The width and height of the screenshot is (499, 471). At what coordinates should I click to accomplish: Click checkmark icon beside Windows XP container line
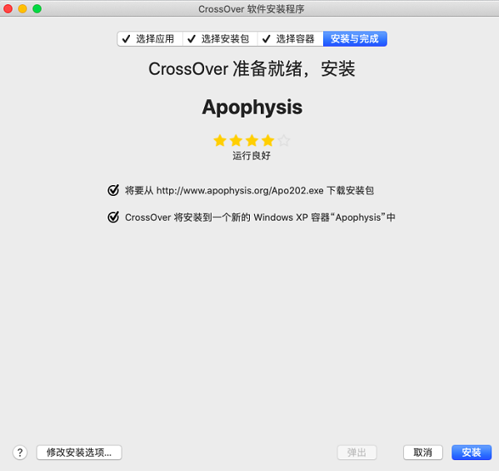tap(113, 218)
